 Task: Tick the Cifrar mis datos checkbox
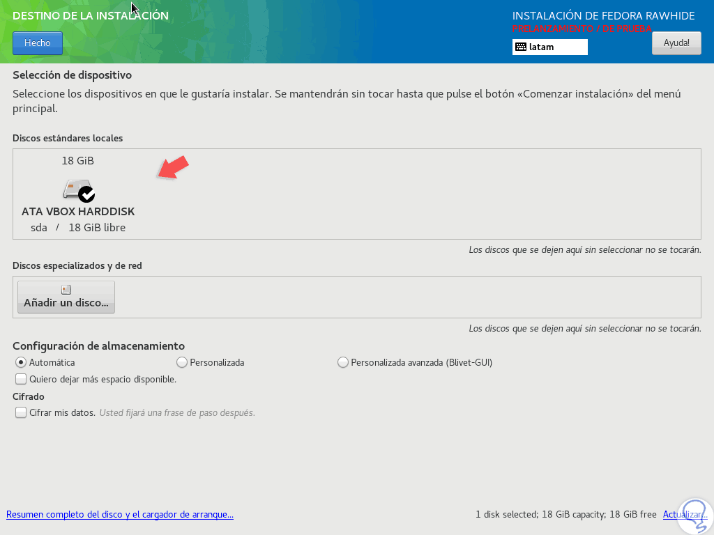pyautogui.click(x=21, y=412)
